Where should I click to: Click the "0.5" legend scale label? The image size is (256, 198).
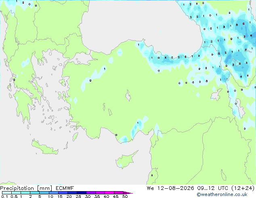[x=14, y=196]
